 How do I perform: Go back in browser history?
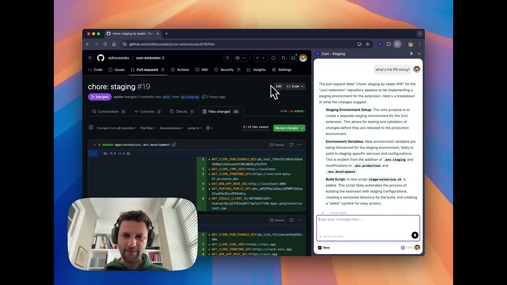pyautogui.click(x=88, y=44)
